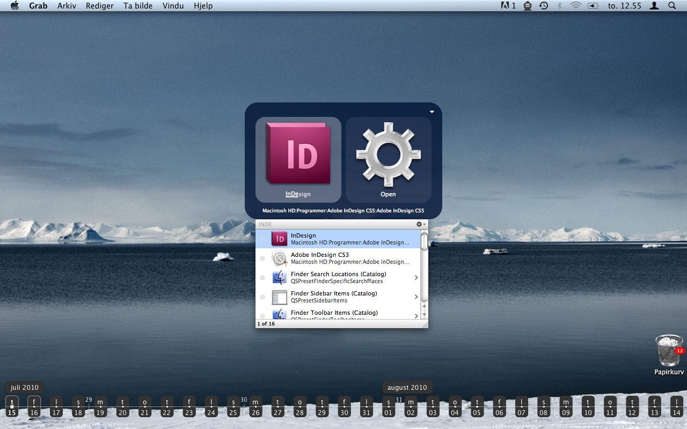Click the Finder Search Locations Finder icon
Image resolution: width=687 pixels, height=429 pixels.
point(279,277)
